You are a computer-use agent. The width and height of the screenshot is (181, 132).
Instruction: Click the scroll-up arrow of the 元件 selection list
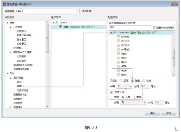click(173, 32)
